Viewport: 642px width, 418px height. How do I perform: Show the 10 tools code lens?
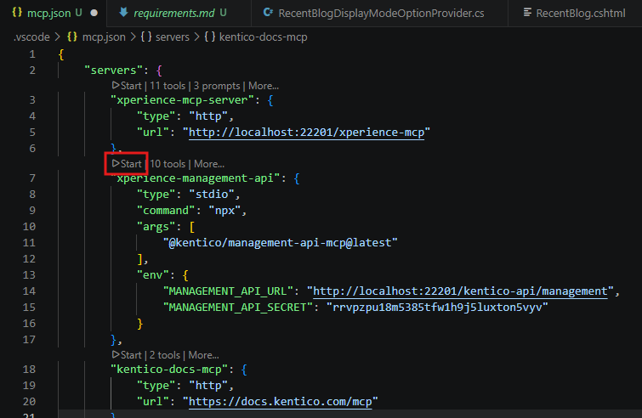click(168, 164)
